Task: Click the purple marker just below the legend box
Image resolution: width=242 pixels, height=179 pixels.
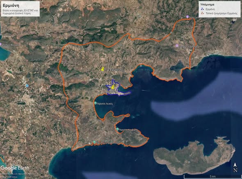Action: point(187,17)
